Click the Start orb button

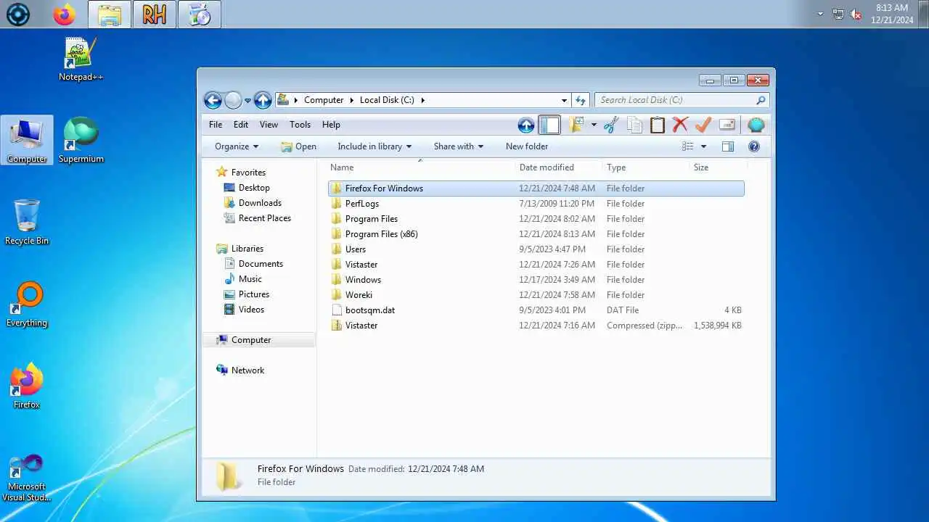tap(18, 14)
